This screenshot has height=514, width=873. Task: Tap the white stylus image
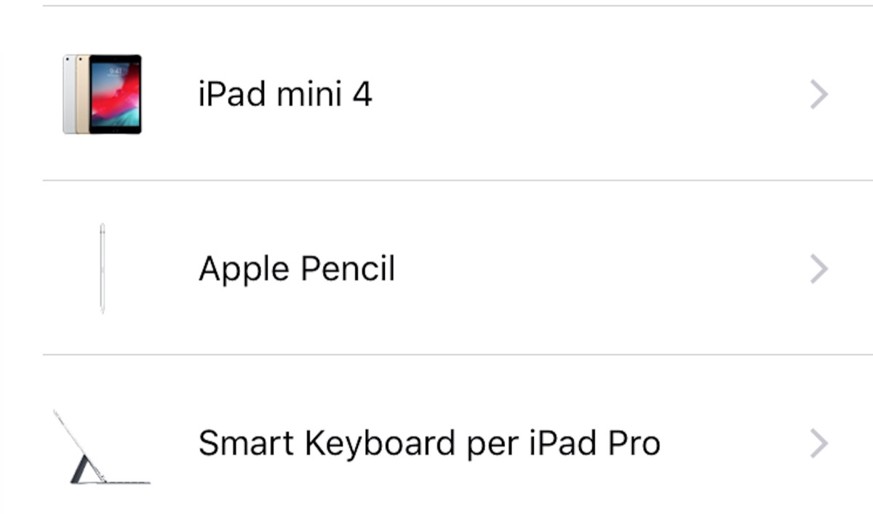pos(103,268)
